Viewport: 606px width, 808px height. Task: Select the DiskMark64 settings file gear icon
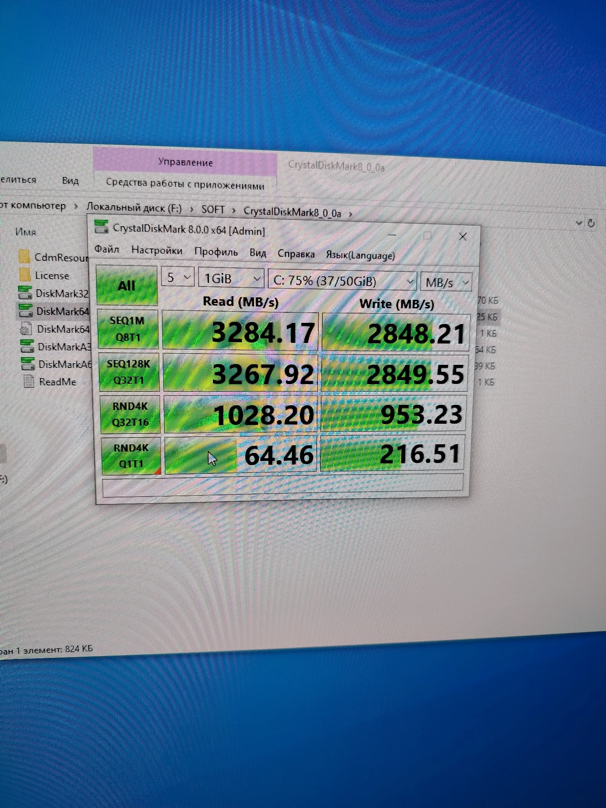(x=26, y=329)
